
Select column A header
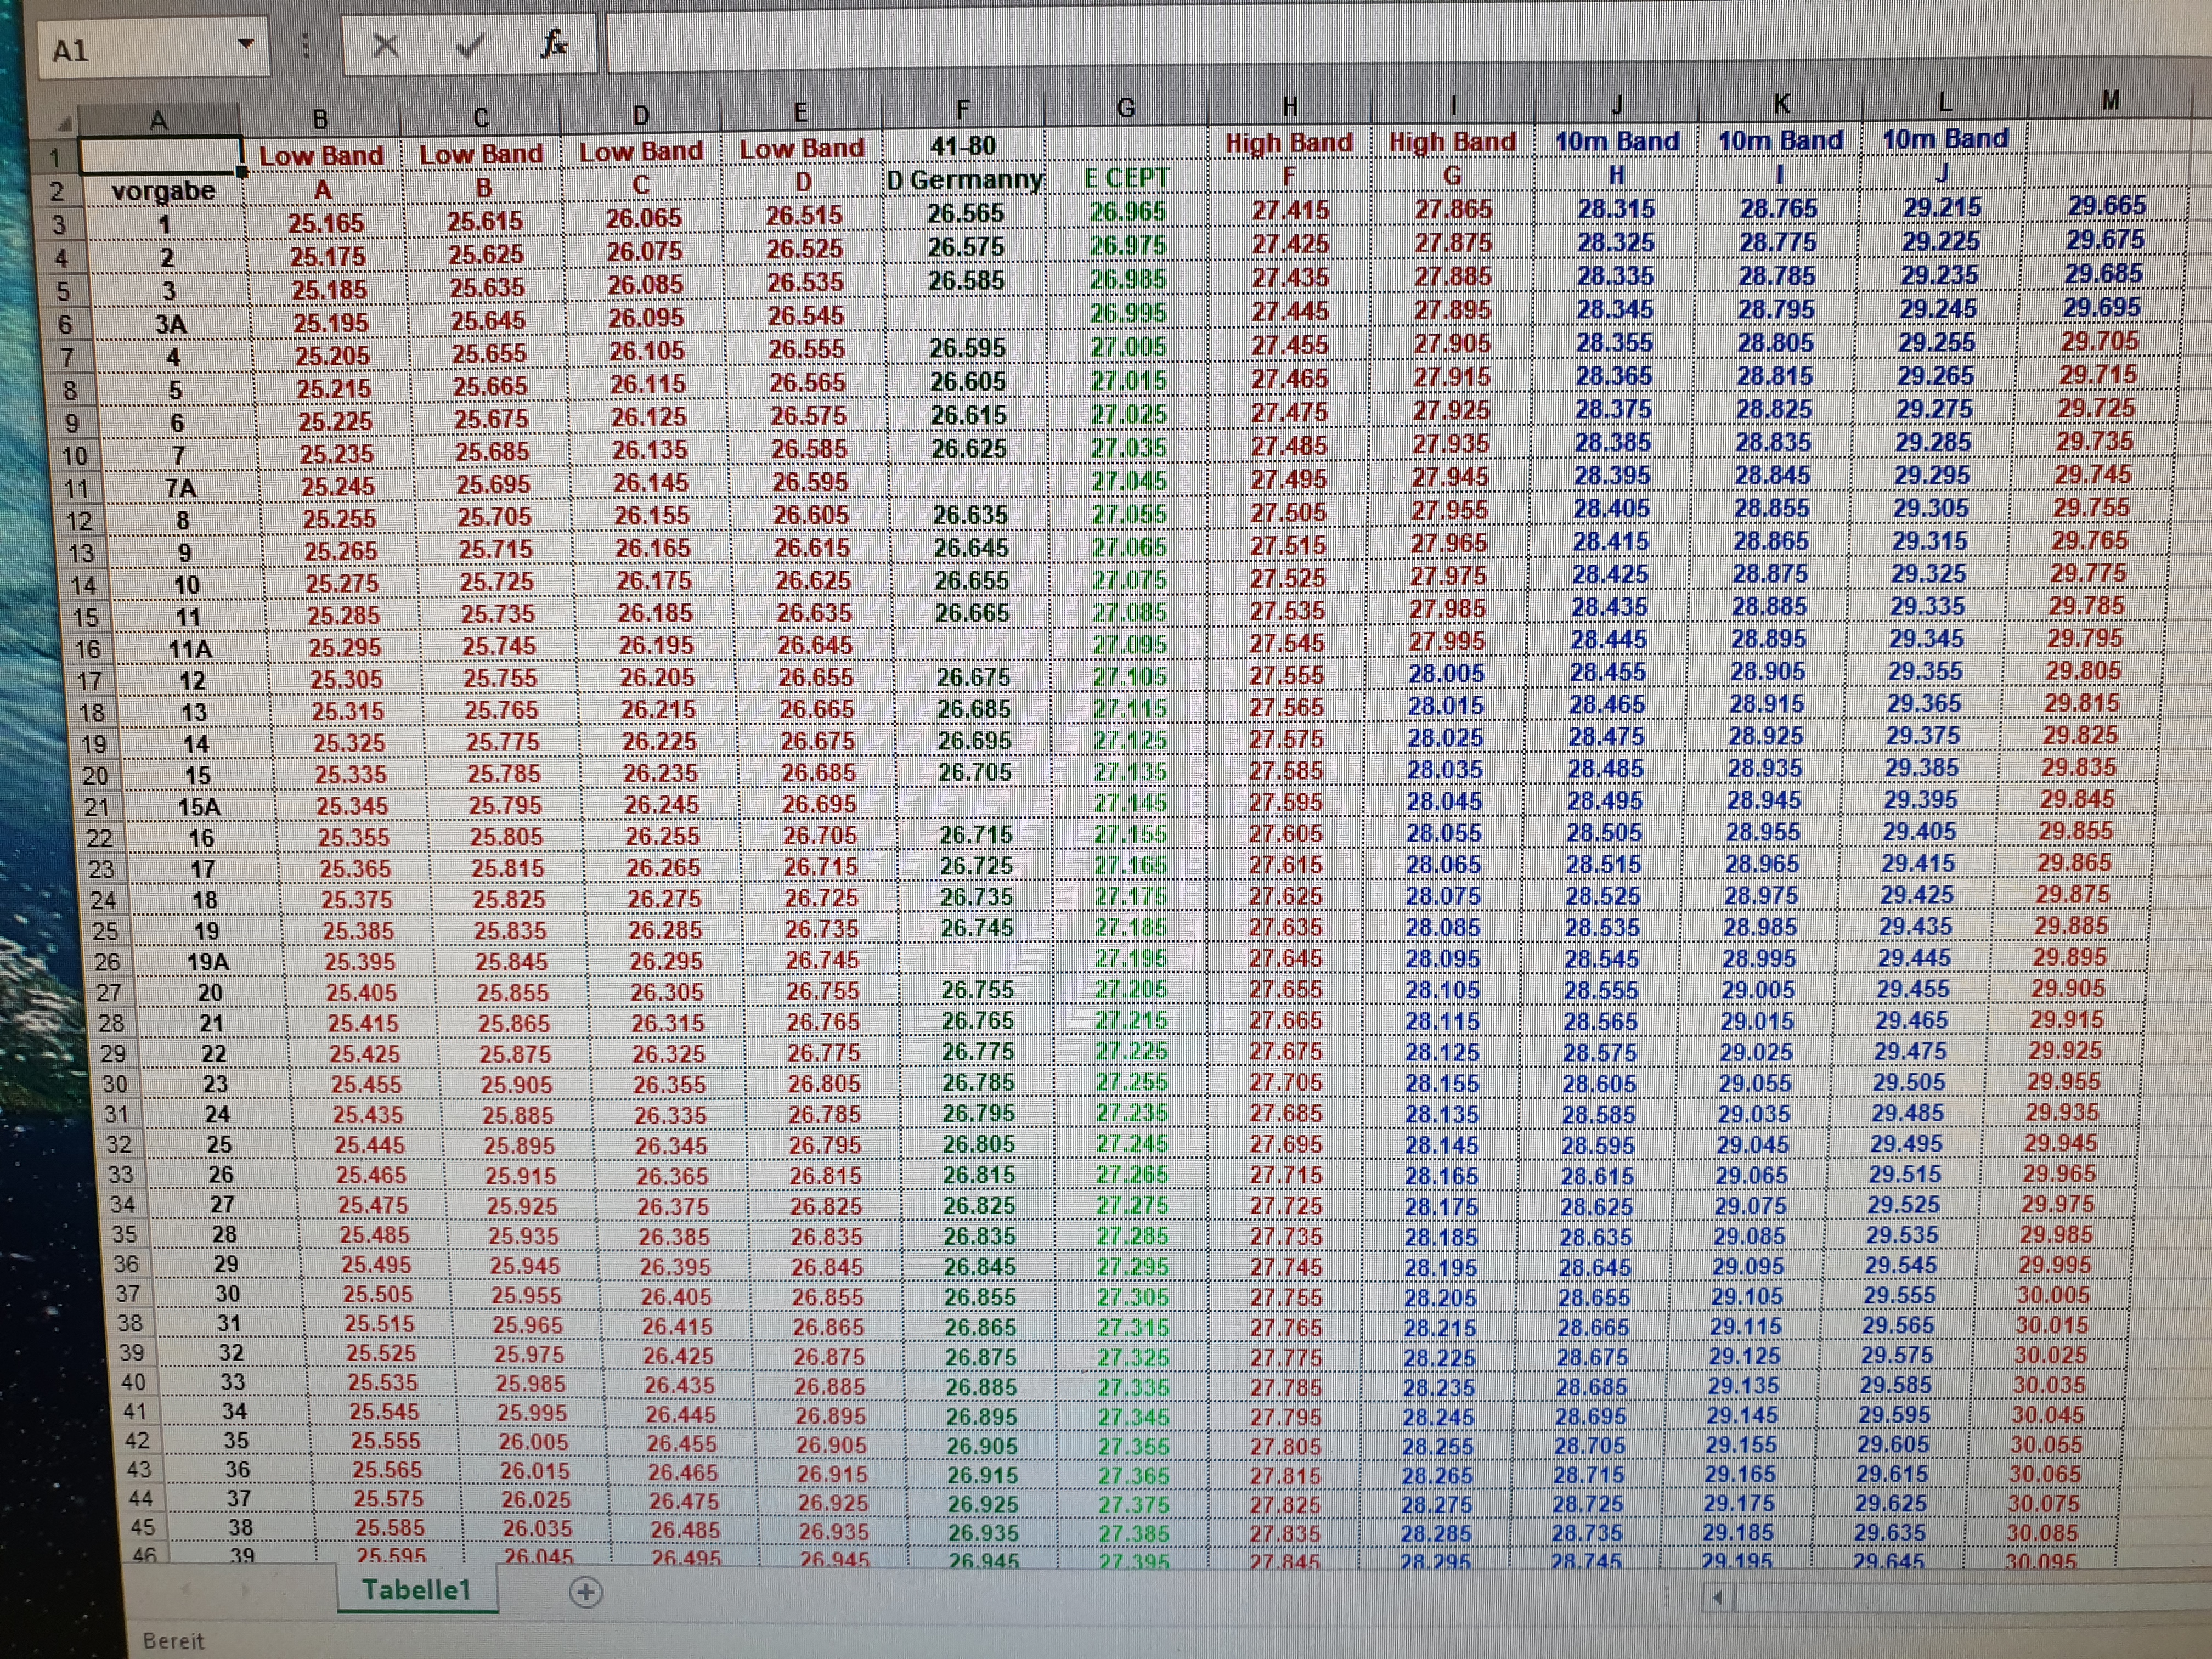tap(159, 121)
